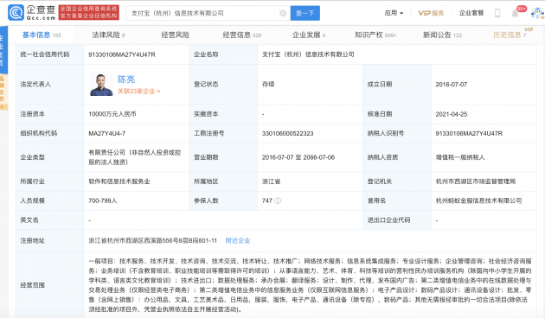Open the mobile phone icon in header
545x318 pixels.
pyautogui.click(x=497, y=13)
